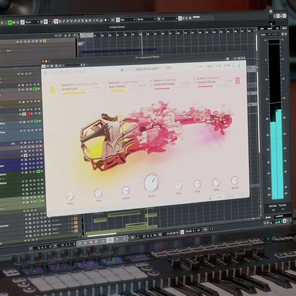Toggle Synth 2 layer on/off circle
Image resolution: width=296 pixels, height=296 pixels.
(x=195, y=79)
